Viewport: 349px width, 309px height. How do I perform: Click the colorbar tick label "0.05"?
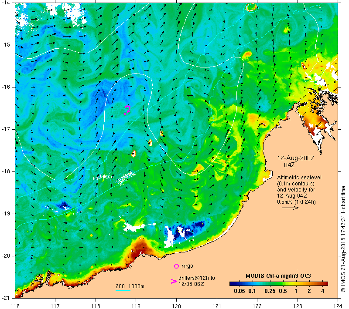239,291
